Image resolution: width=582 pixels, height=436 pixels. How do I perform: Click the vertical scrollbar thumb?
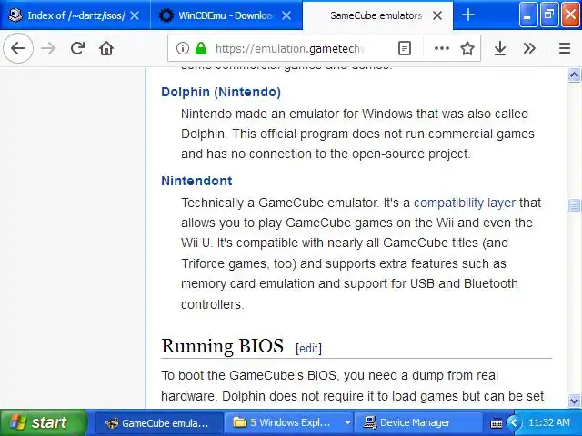pos(574,205)
